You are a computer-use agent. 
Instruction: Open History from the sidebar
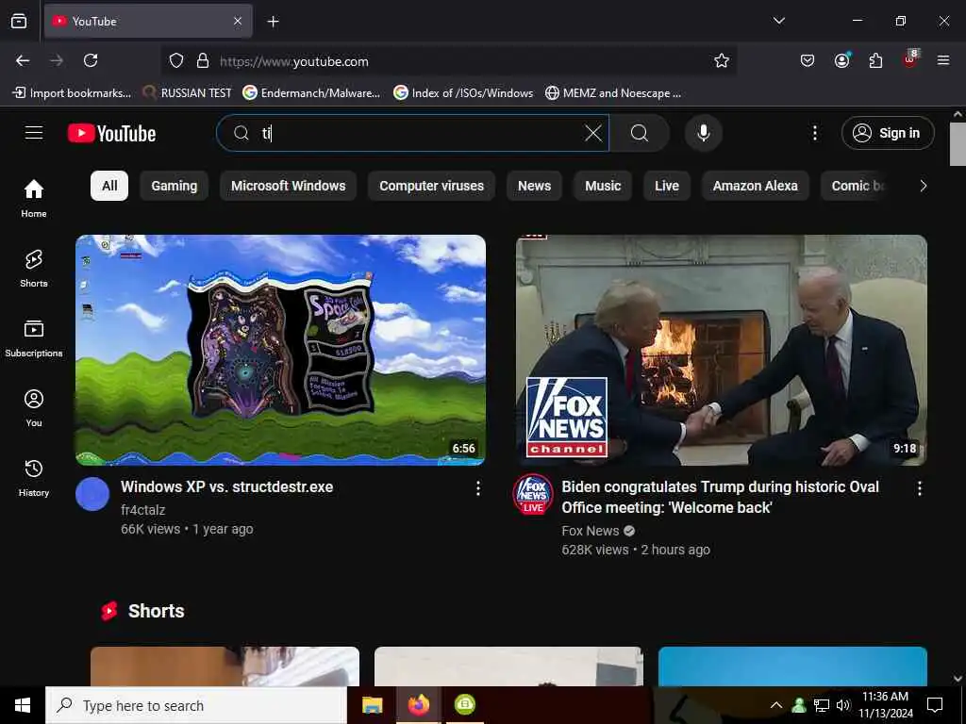point(34,477)
